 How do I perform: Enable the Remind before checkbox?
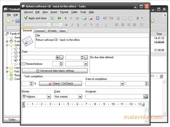(24, 64)
